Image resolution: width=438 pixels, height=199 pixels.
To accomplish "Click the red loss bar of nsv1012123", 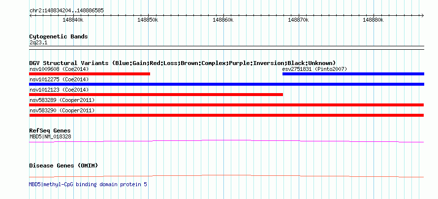I will 156,95.
